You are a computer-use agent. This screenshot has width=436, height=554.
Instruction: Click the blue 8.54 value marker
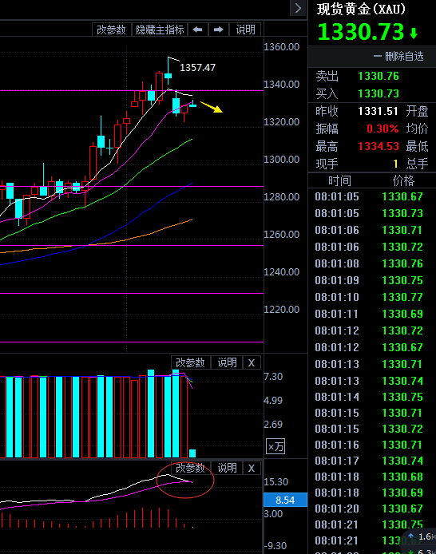pyautogui.click(x=286, y=500)
